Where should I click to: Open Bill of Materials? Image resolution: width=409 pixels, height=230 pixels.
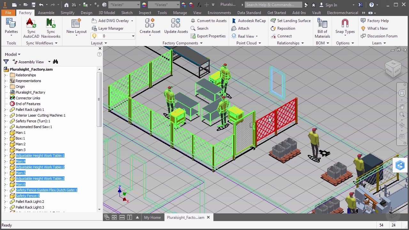322,28
